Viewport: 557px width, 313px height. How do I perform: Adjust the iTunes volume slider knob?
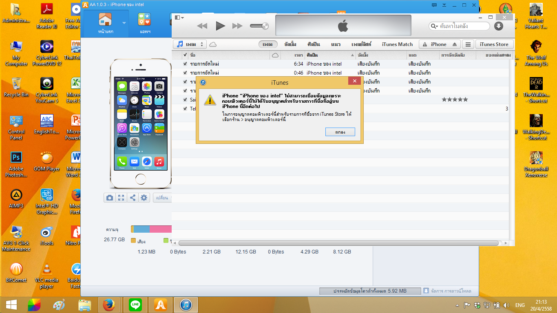(x=265, y=26)
